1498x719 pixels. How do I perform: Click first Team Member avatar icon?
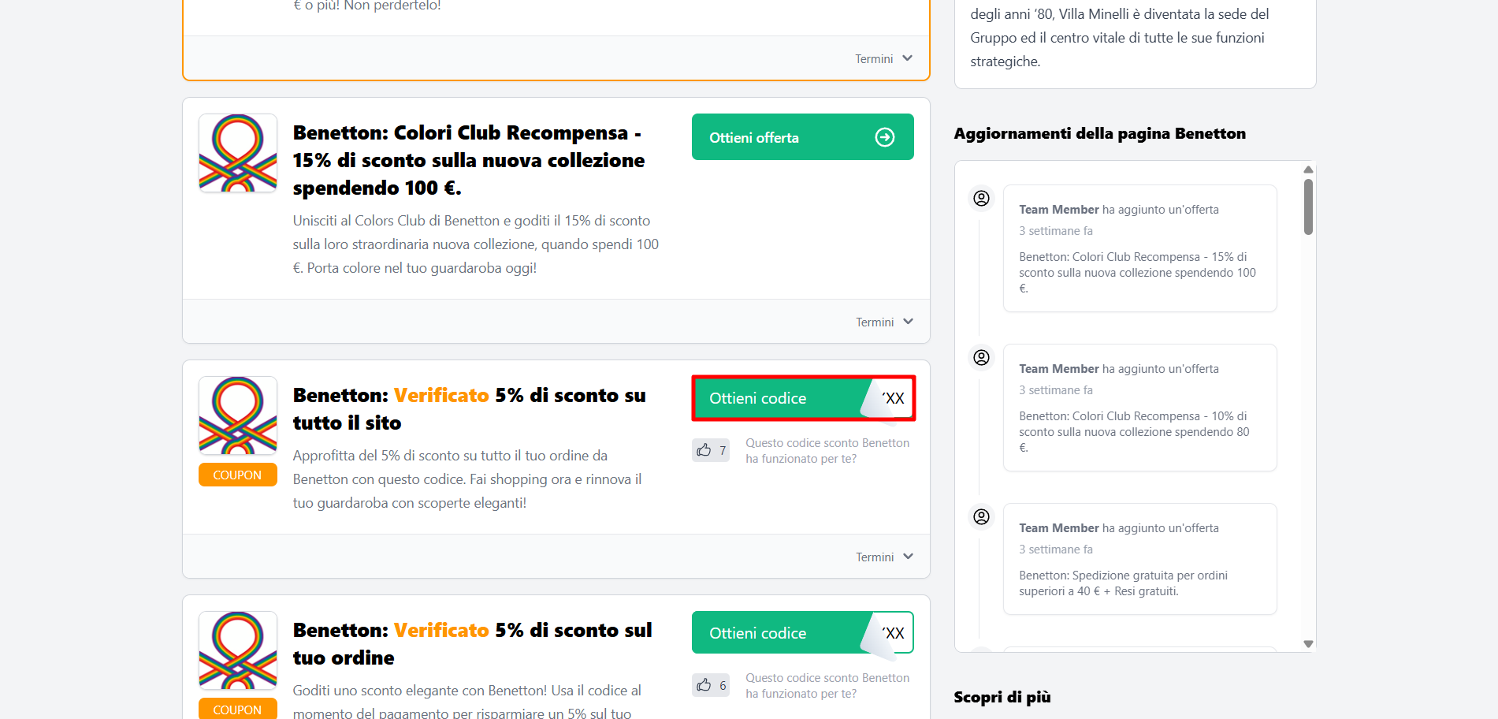pos(981,198)
